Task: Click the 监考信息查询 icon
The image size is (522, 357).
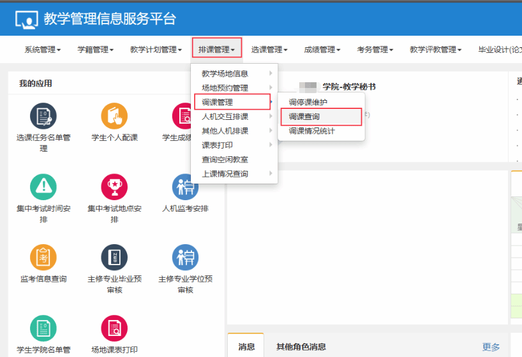Action: 43,258
